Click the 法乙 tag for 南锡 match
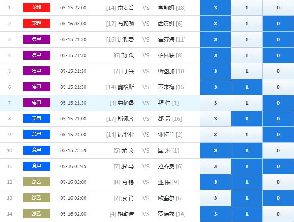294x222 pixels. point(36,182)
